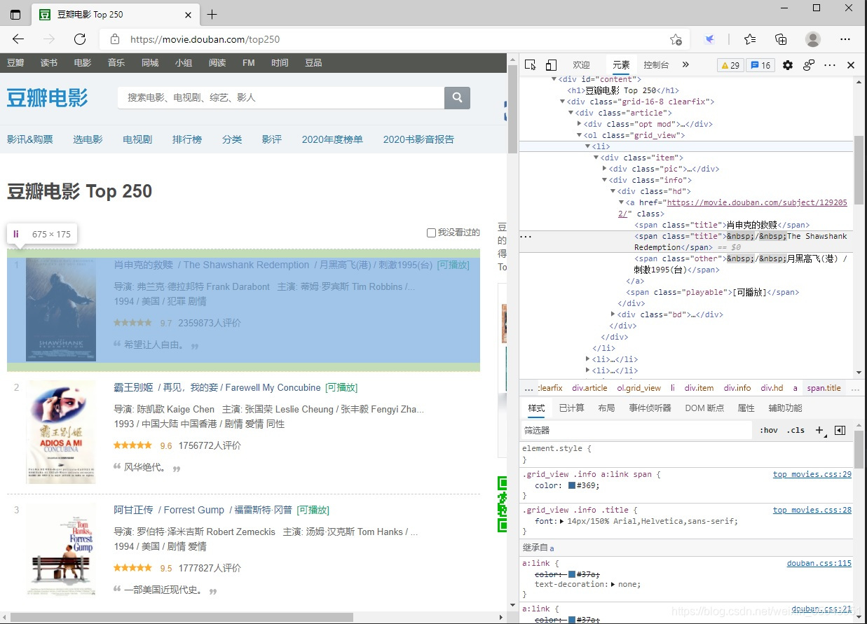Add this page to favorites star
The image size is (867, 624).
point(676,39)
